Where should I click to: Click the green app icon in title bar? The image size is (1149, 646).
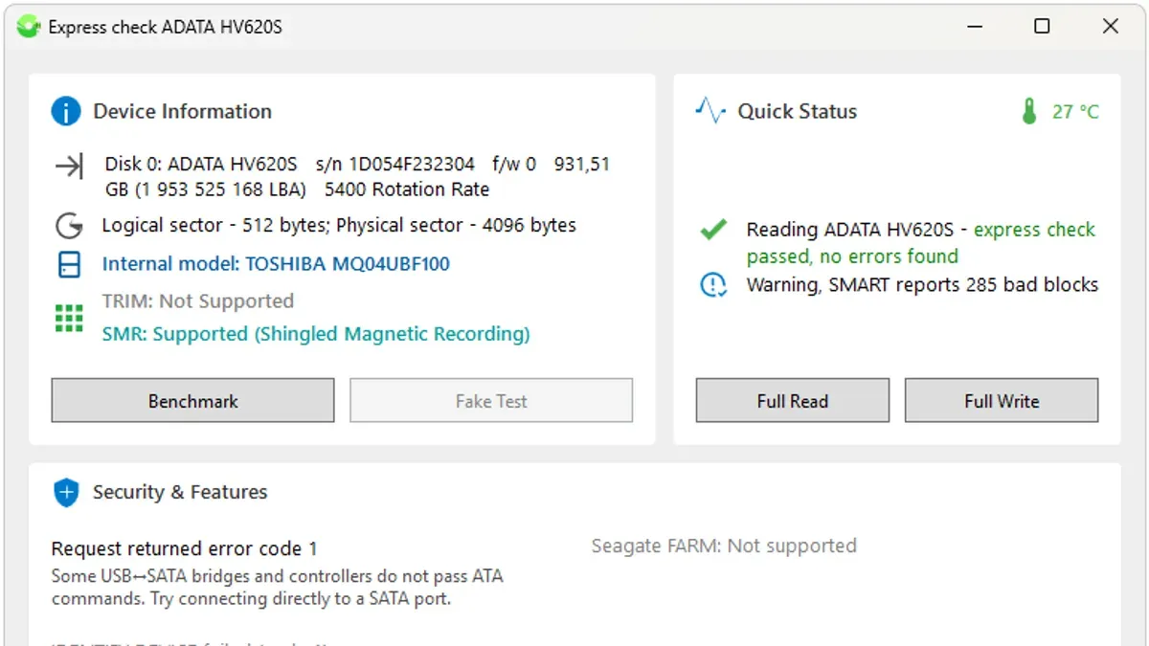pos(29,27)
